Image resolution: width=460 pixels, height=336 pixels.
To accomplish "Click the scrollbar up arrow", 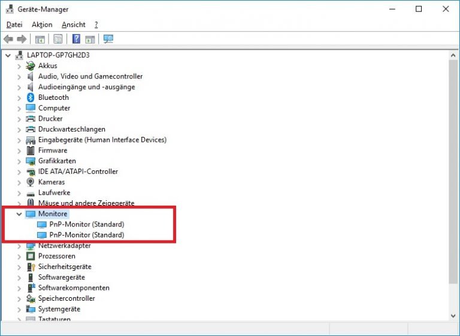I will (x=453, y=55).
